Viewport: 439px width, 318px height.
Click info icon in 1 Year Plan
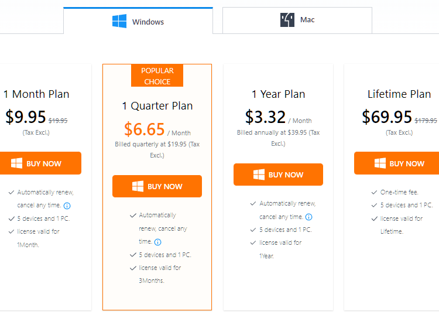pyautogui.click(x=309, y=217)
